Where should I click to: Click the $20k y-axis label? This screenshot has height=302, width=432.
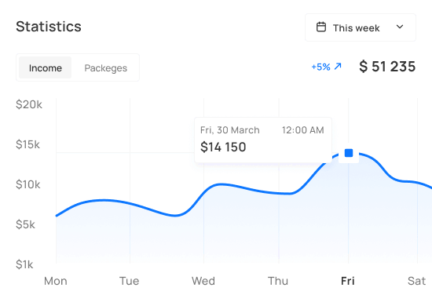[x=29, y=104]
